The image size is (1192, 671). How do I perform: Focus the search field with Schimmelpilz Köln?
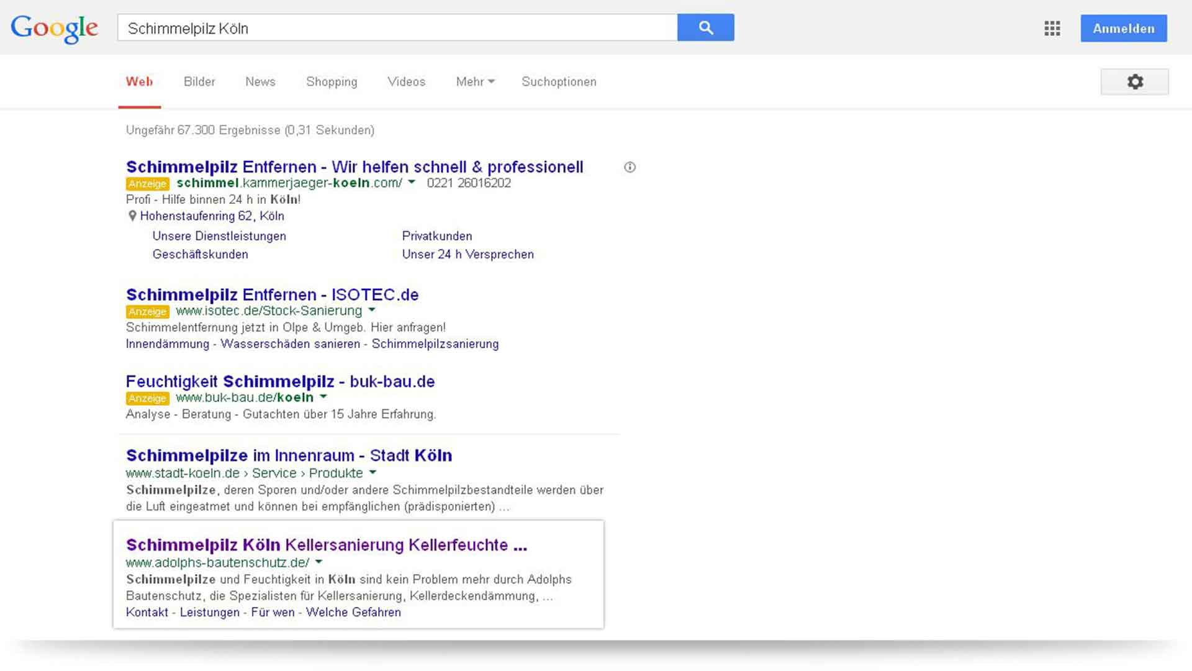[x=397, y=28]
